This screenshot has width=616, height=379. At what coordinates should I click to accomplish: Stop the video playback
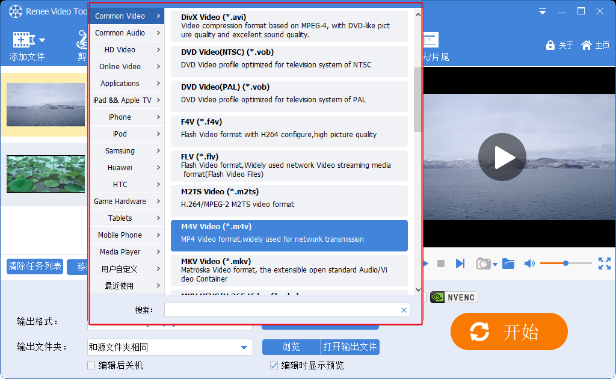[x=441, y=263]
